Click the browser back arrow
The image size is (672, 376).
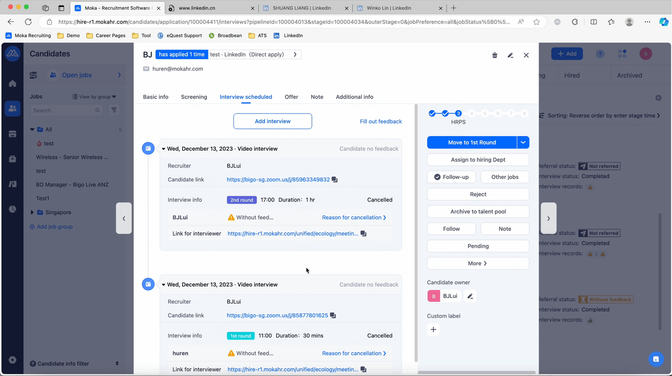(11, 22)
